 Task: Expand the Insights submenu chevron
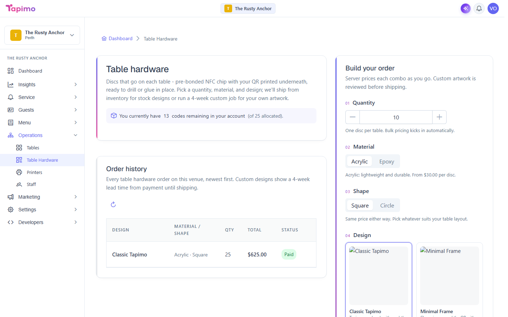click(x=75, y=85)
